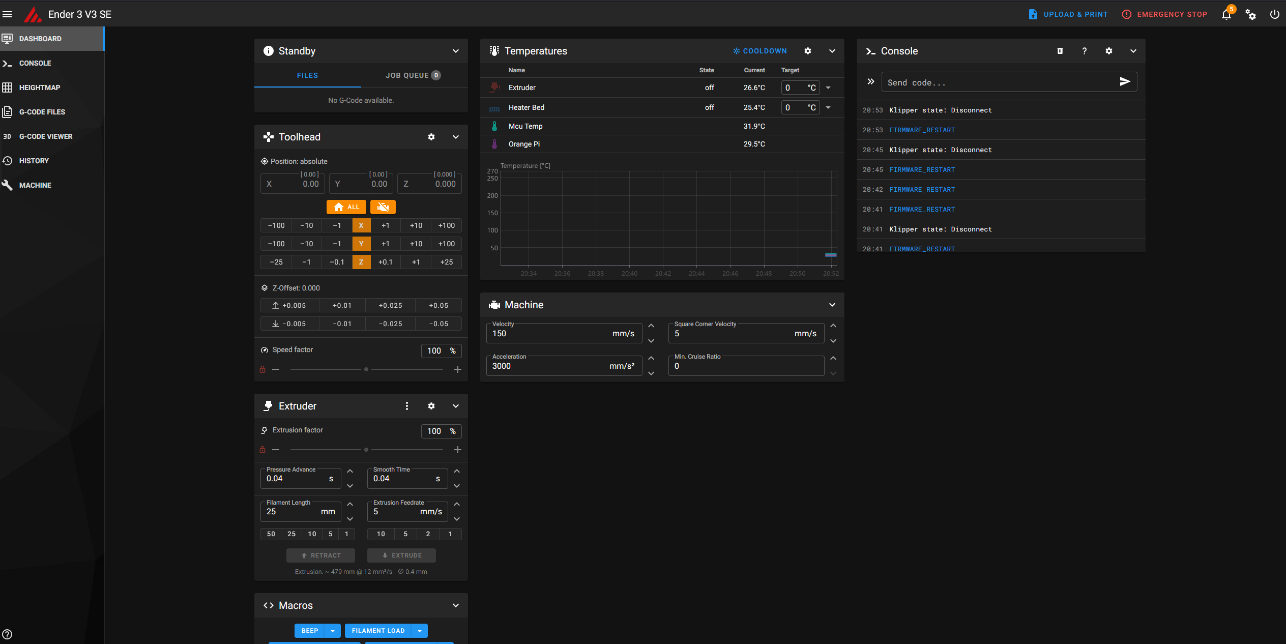This screenshot has width=1286, height=644.
Task: Home the X axis
Action: coord(361,225)
